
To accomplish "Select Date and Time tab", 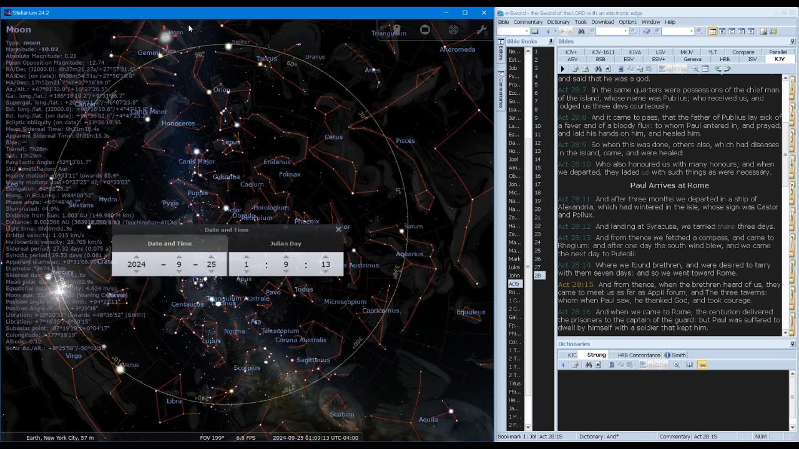I will pos(170,243).
